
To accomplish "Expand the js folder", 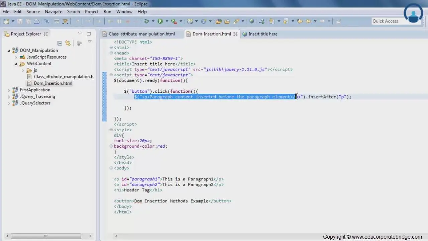I will 23,71.
